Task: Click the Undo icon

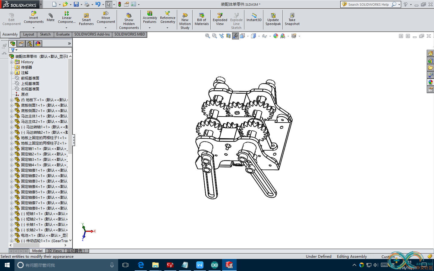Action: click(98, 4)
